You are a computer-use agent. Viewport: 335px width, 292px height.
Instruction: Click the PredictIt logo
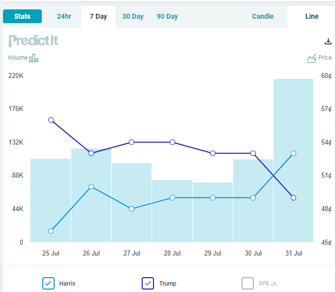[33, 41]
